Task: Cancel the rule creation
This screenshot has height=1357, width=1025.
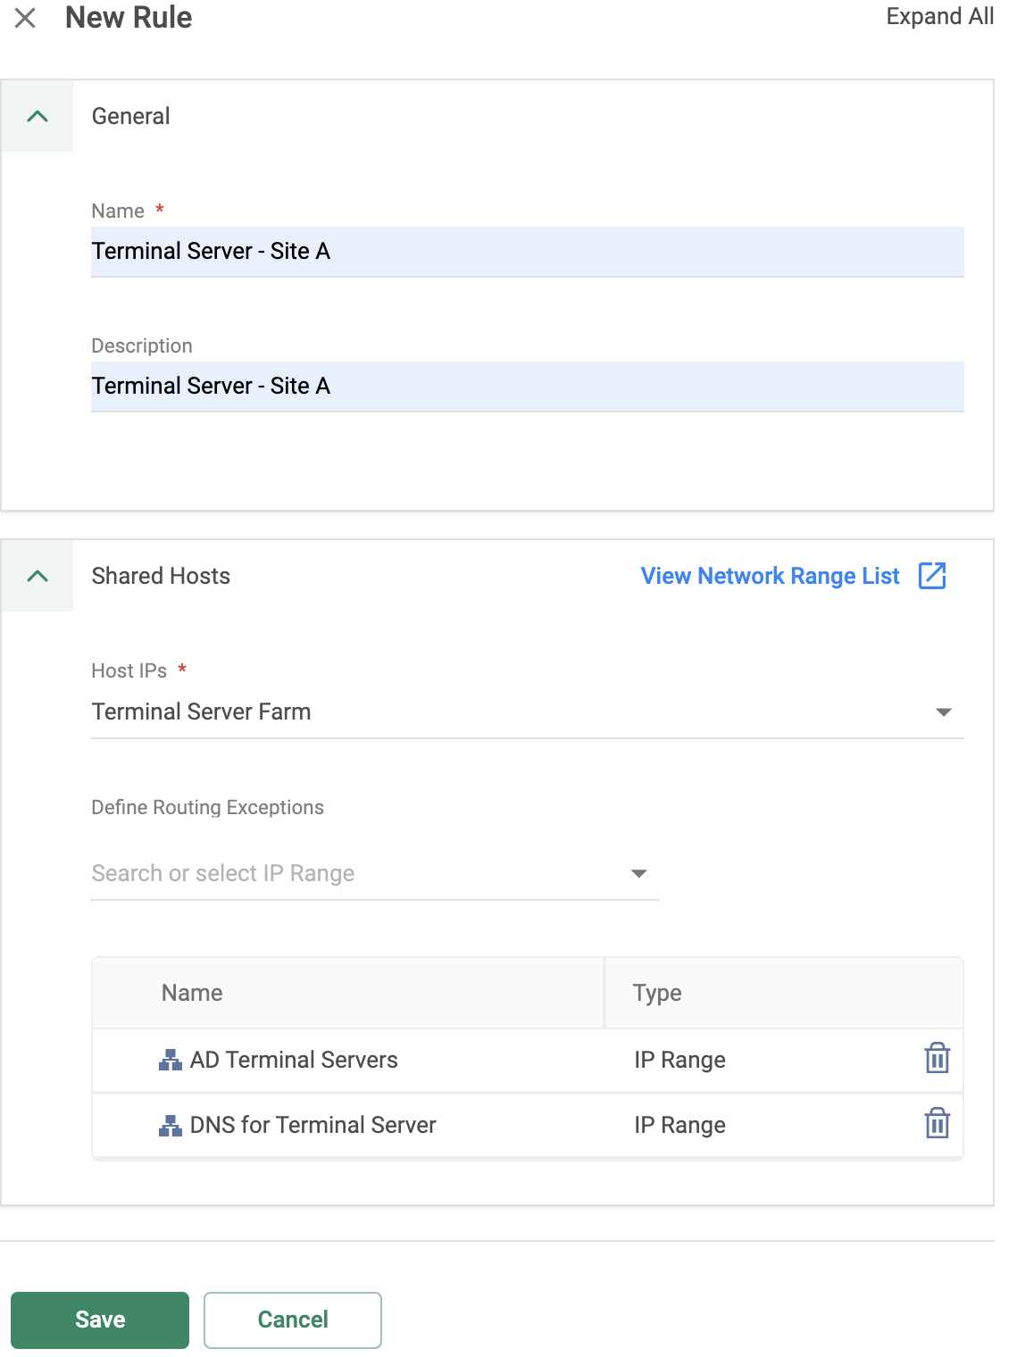Action: 293,1320
